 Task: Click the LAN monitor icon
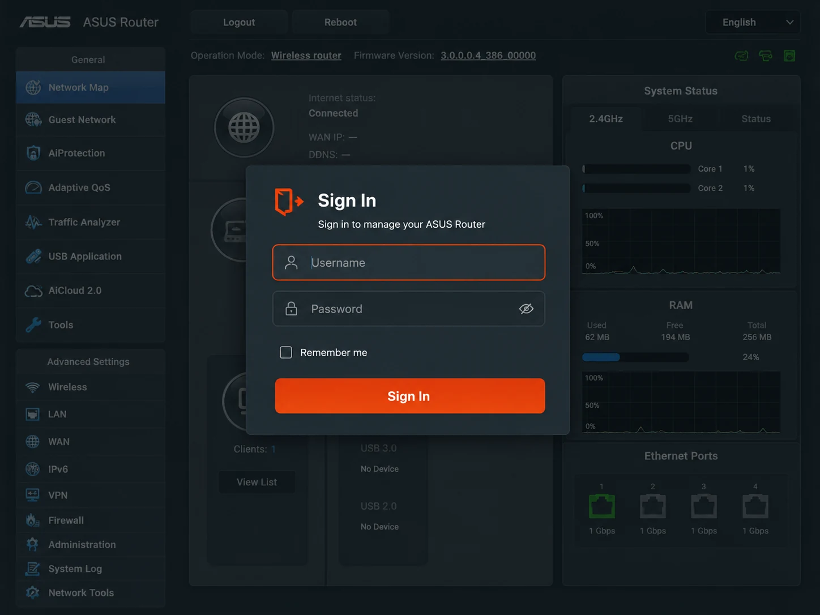pyautogui.click(x=33, y=414)
